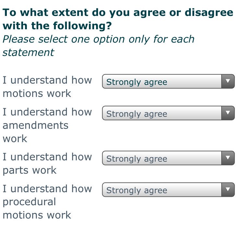The width and height of the screenshot is (243, 227).
Task: Click the word 'amendments' in the second statement
Action: (35, 125)
